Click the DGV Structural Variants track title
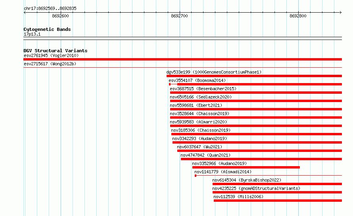Screen dimensions: 353x216 56,51
